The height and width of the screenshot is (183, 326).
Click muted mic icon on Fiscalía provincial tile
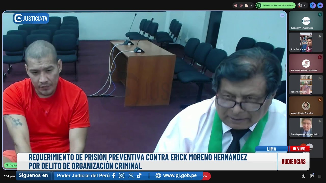click(320, 121)
